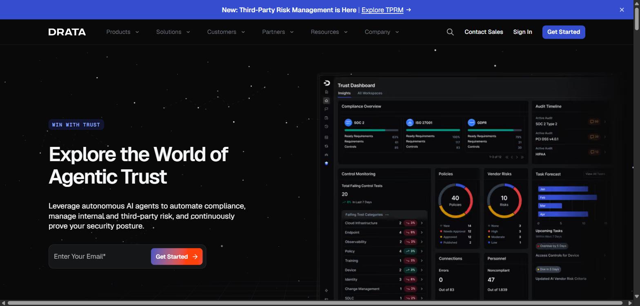The image size is (640, 306).
Task: Switch to the All Workspaces tab
Action: [x=370, y=93]
